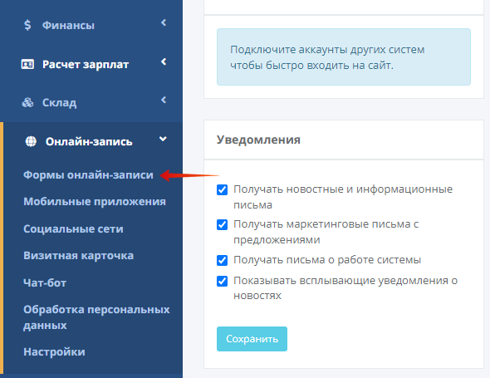
Task: Click the ID card icon for Расчет зарплат
Action: coord(27,64)
